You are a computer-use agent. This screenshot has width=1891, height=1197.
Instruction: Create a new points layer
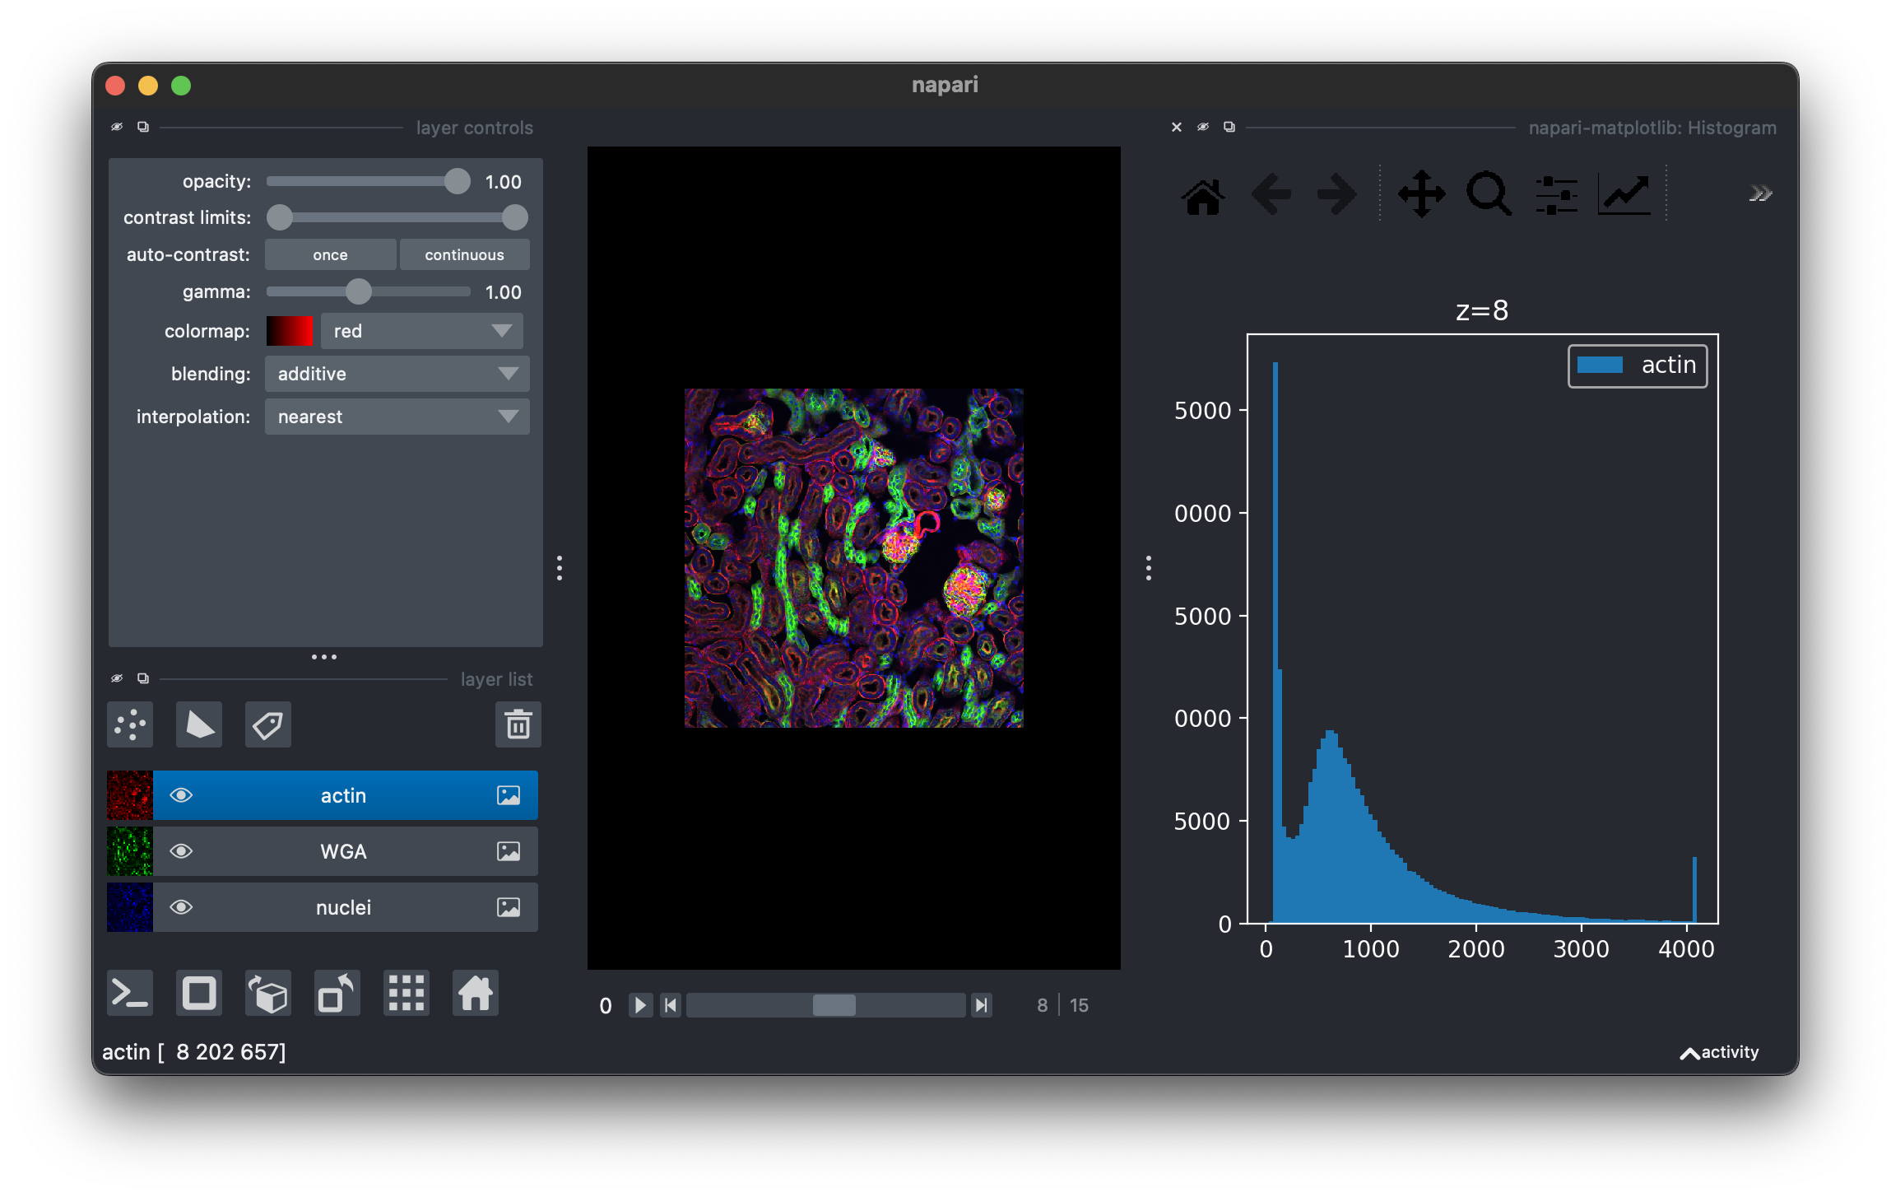130,725
